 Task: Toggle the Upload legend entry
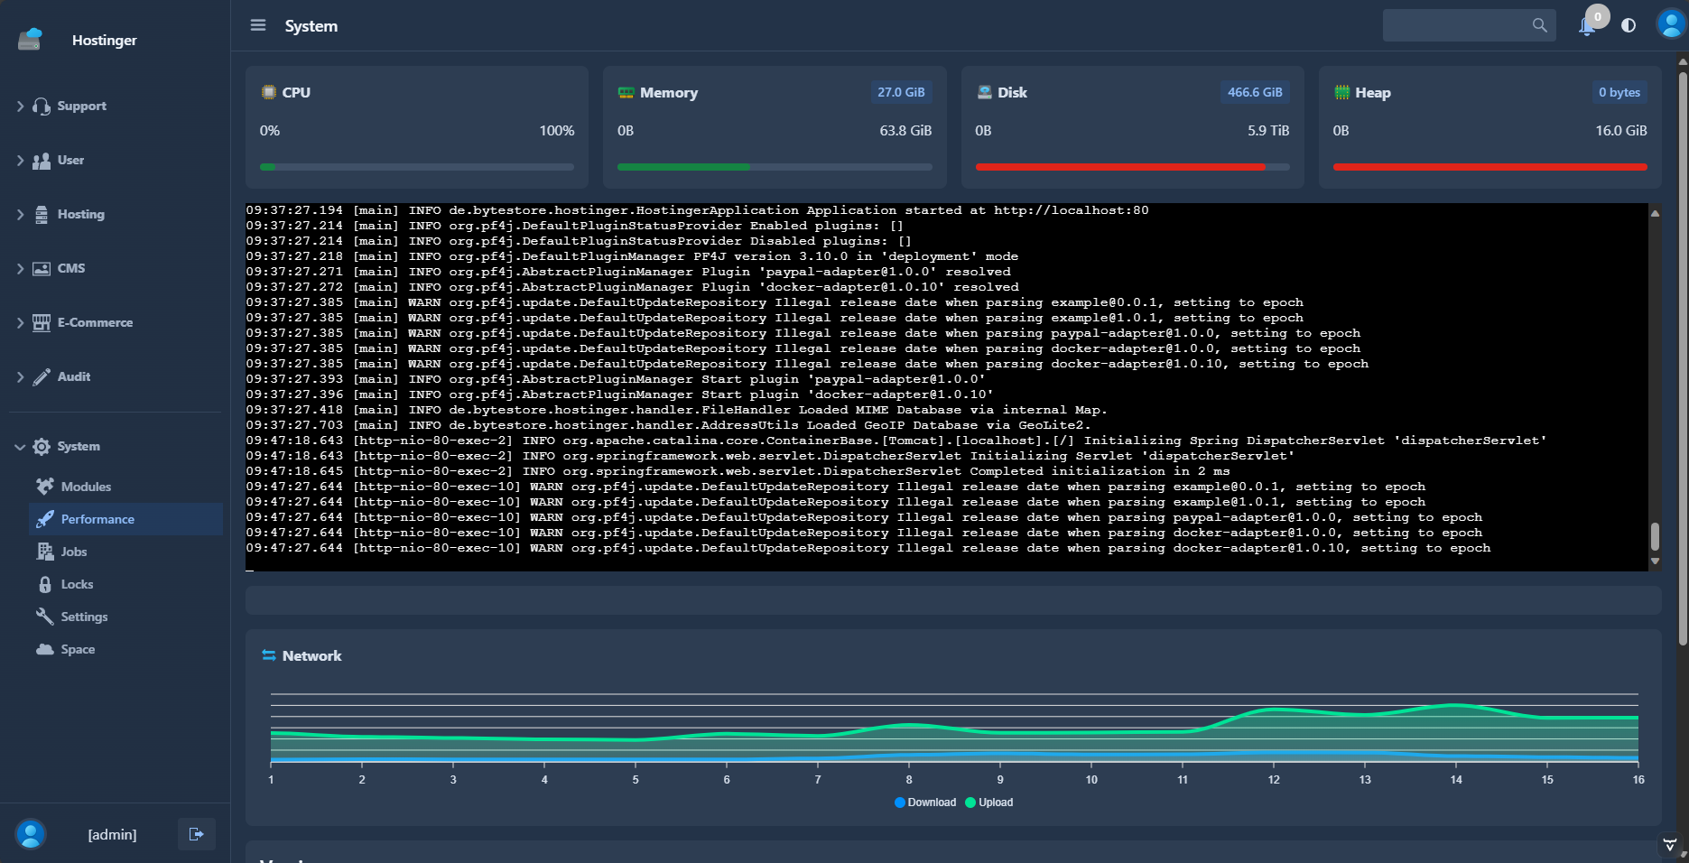(989, 803)
